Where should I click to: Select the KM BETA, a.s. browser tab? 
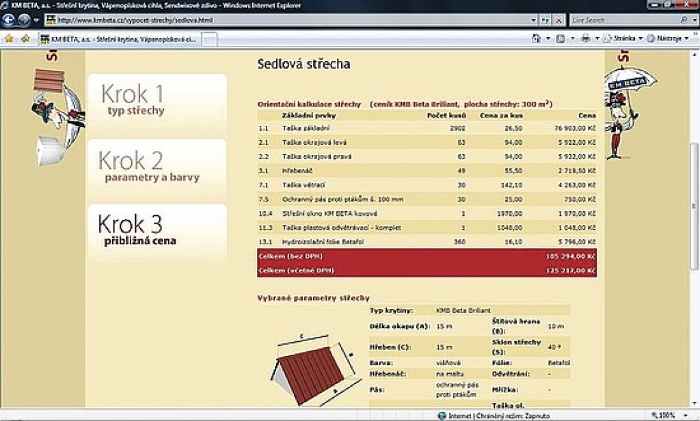(x=120, y=39)
